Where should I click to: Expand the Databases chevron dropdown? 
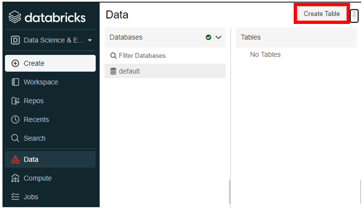pyautogui.click(x=218, y=37)
